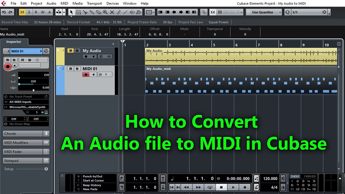345x194 pixels.
Task: Open the Project menu
Action: [36, 4]
